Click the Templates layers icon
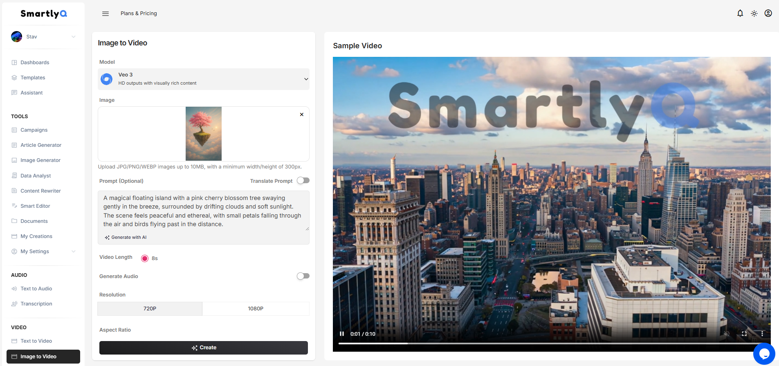This screenshot has width=779, height=366. (14, 78)
